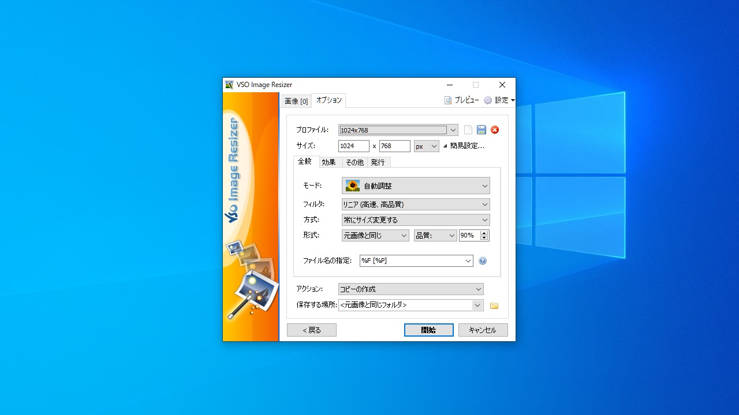
Task: Open the 形式 format dropdown
Action: [x=375, y=235]
